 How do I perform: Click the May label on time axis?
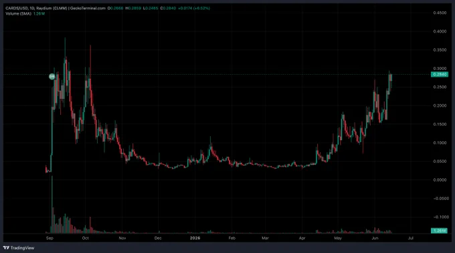coord(337,238)
